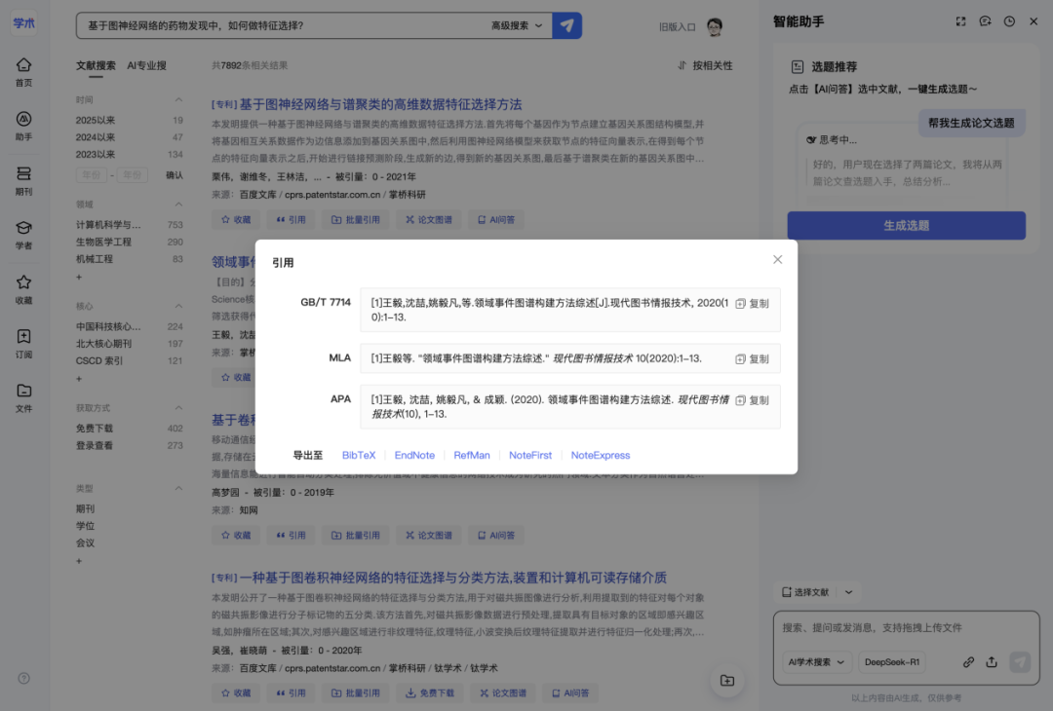This screenshot has width=1053, height=711.
Task: Open 智能助手 history clock icon
Action: coord(1009,21)
